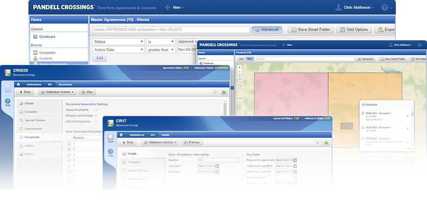427x223 pixels.
Task: Click the green left arrow in CR0020 window
Action: (x=215, y=92)
